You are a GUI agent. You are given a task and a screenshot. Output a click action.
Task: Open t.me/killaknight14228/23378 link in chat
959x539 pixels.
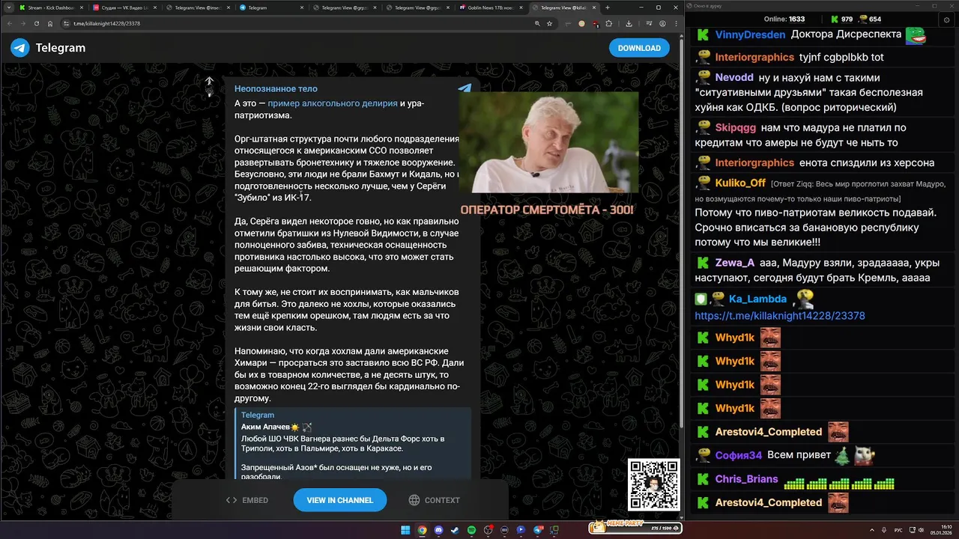coord(779,316)
